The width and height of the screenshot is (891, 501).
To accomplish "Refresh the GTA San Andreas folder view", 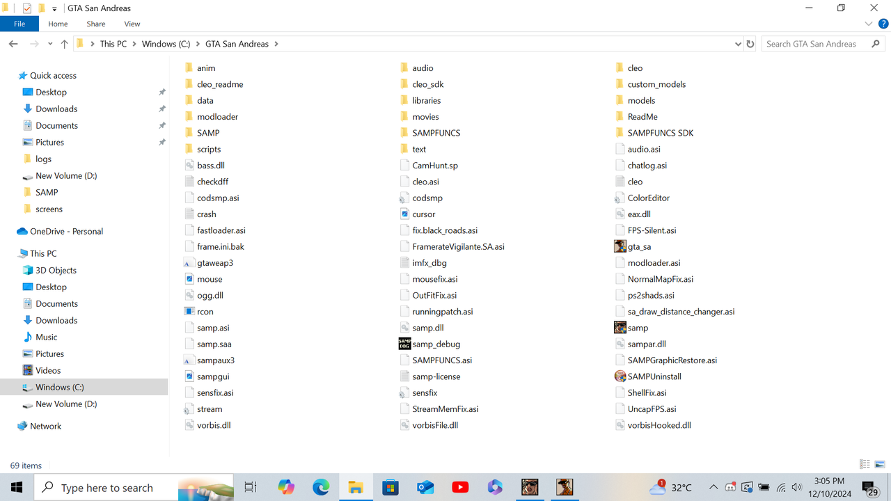I will 750,44.
